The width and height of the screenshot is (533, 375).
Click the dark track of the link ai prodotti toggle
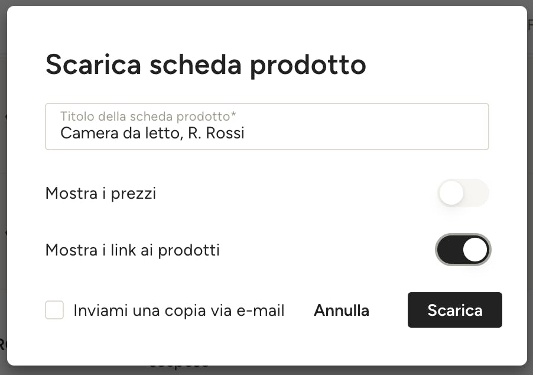tap(449, 250)
